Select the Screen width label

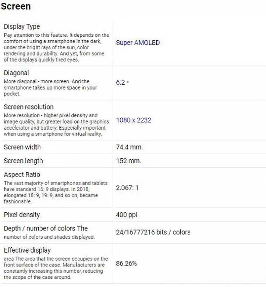[x=22, y=147]
